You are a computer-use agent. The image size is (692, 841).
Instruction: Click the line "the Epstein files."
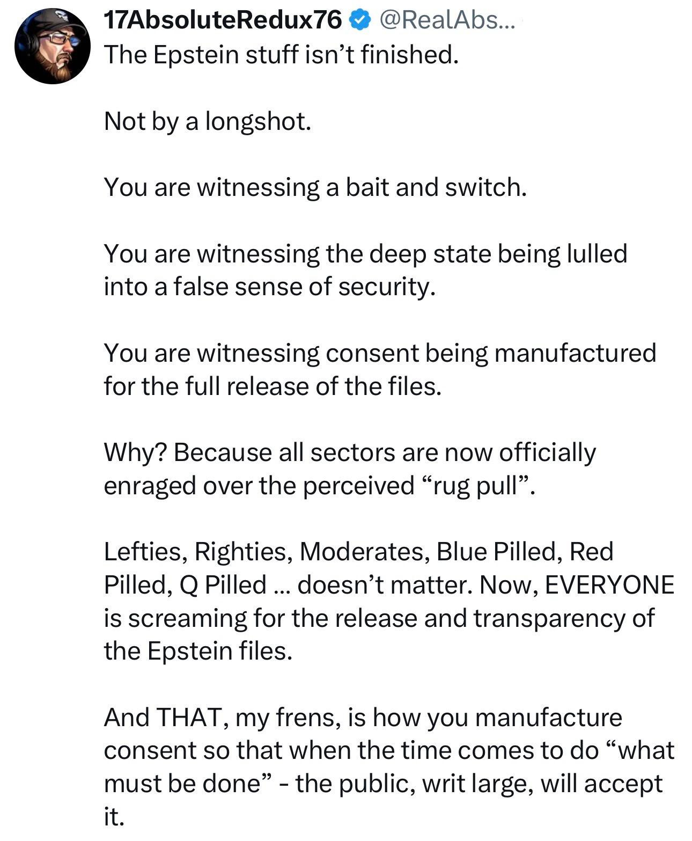tap(198, 651)
